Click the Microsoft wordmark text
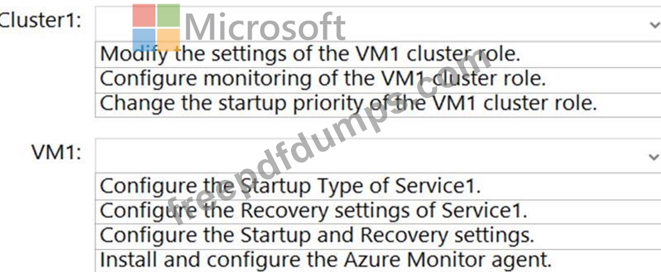661x272 pixels. pos(265,28)
